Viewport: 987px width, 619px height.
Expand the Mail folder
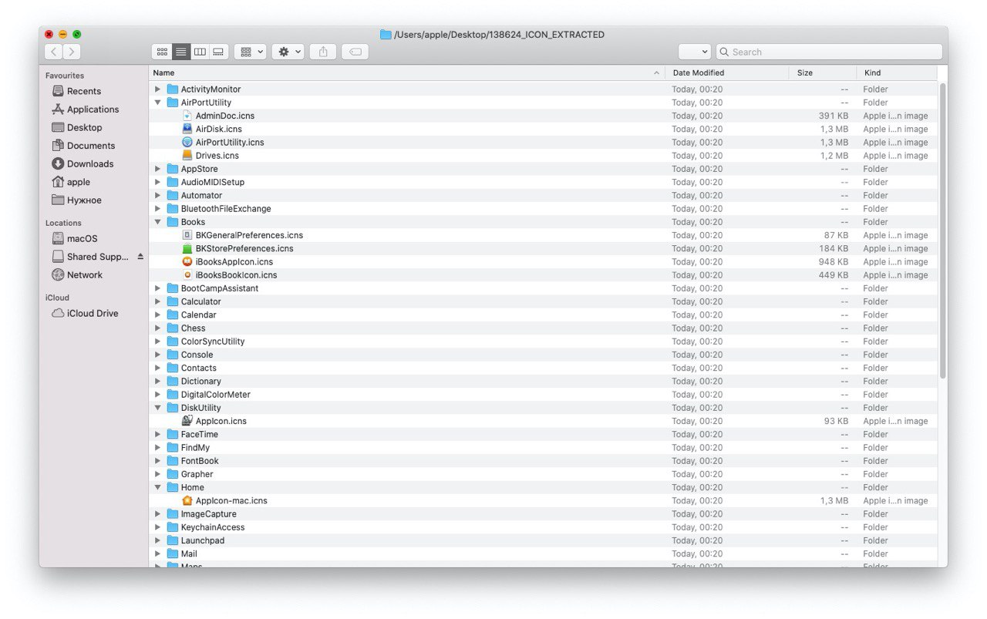[x=157, y=553]
